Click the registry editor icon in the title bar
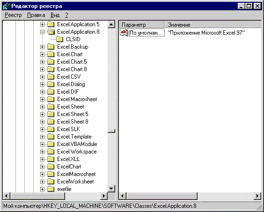 [6, 6]
